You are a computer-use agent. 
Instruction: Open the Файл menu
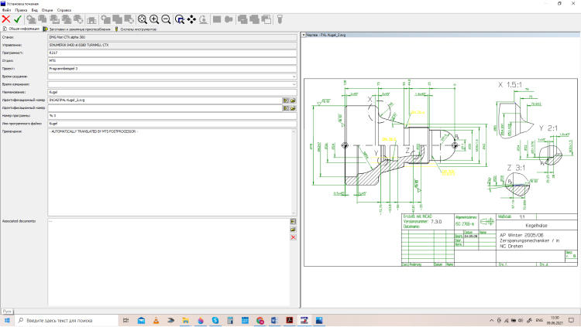click(6, 10)
